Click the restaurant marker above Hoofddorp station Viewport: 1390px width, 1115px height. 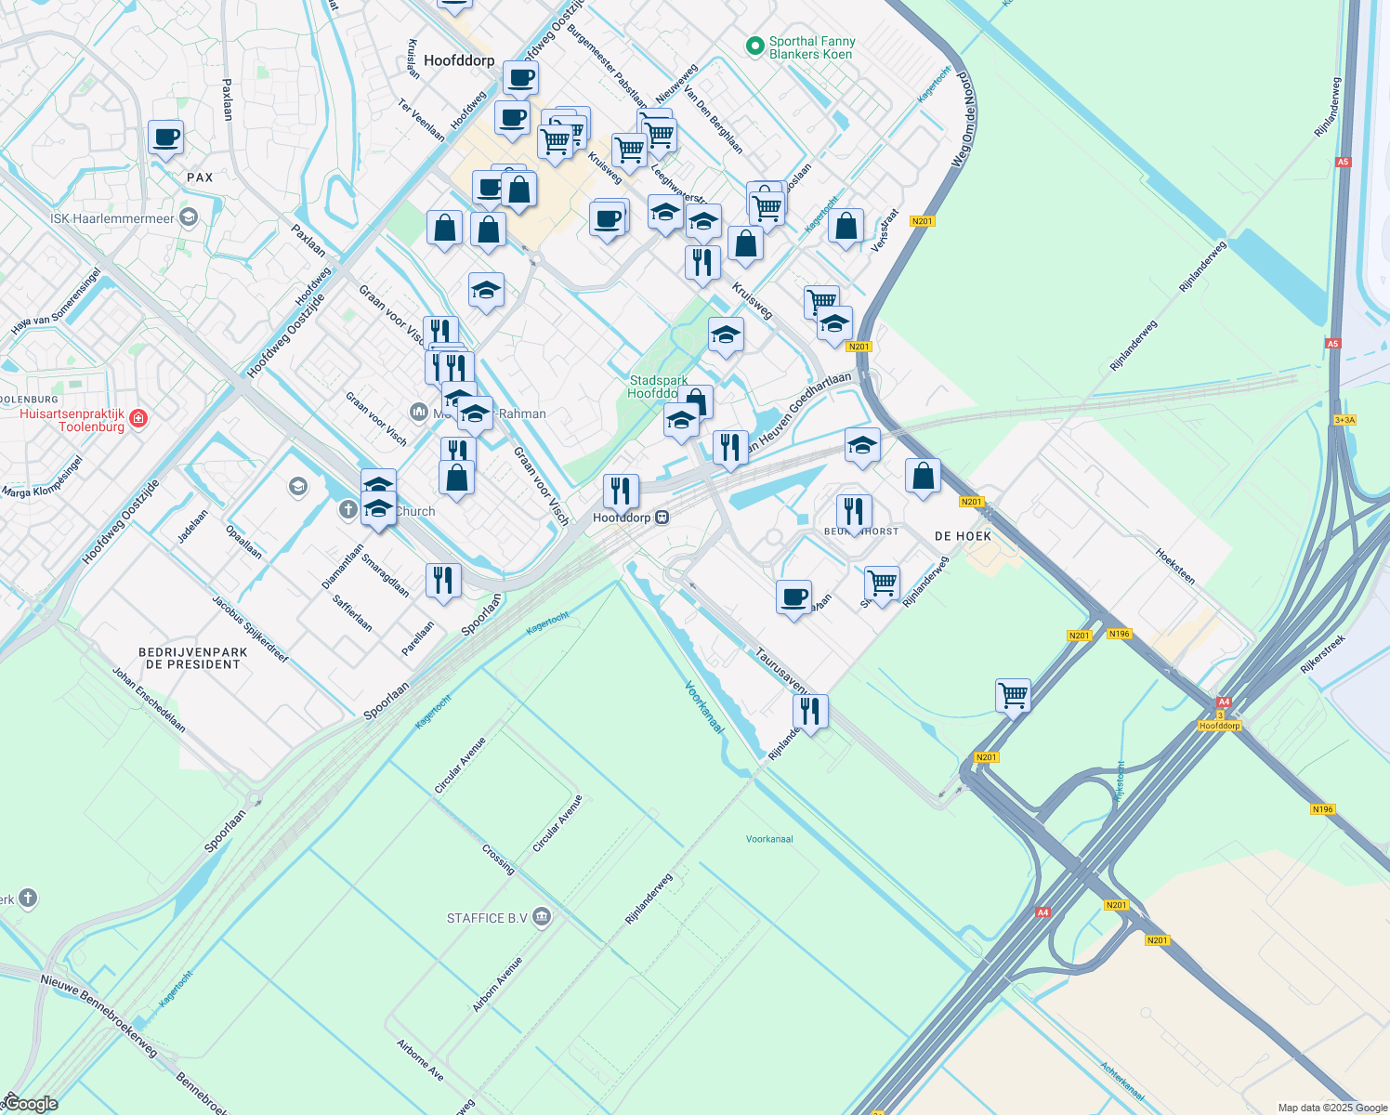point(621,492)
